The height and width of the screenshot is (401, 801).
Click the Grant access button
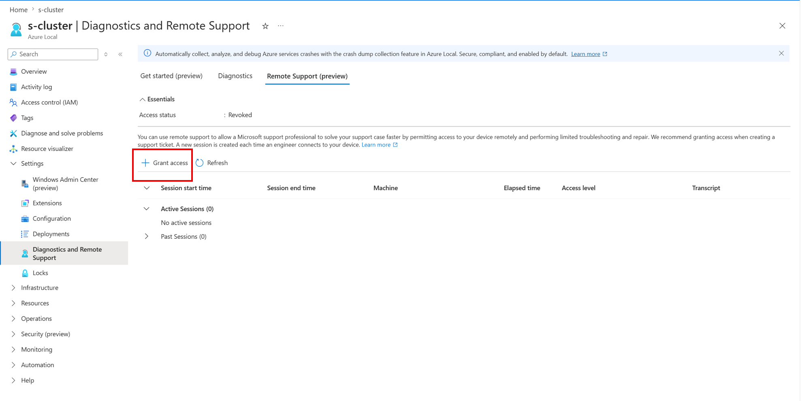pos(164,163)
